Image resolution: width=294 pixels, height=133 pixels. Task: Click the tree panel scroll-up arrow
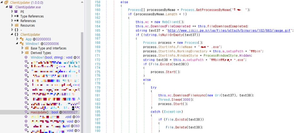coord(82,2)
